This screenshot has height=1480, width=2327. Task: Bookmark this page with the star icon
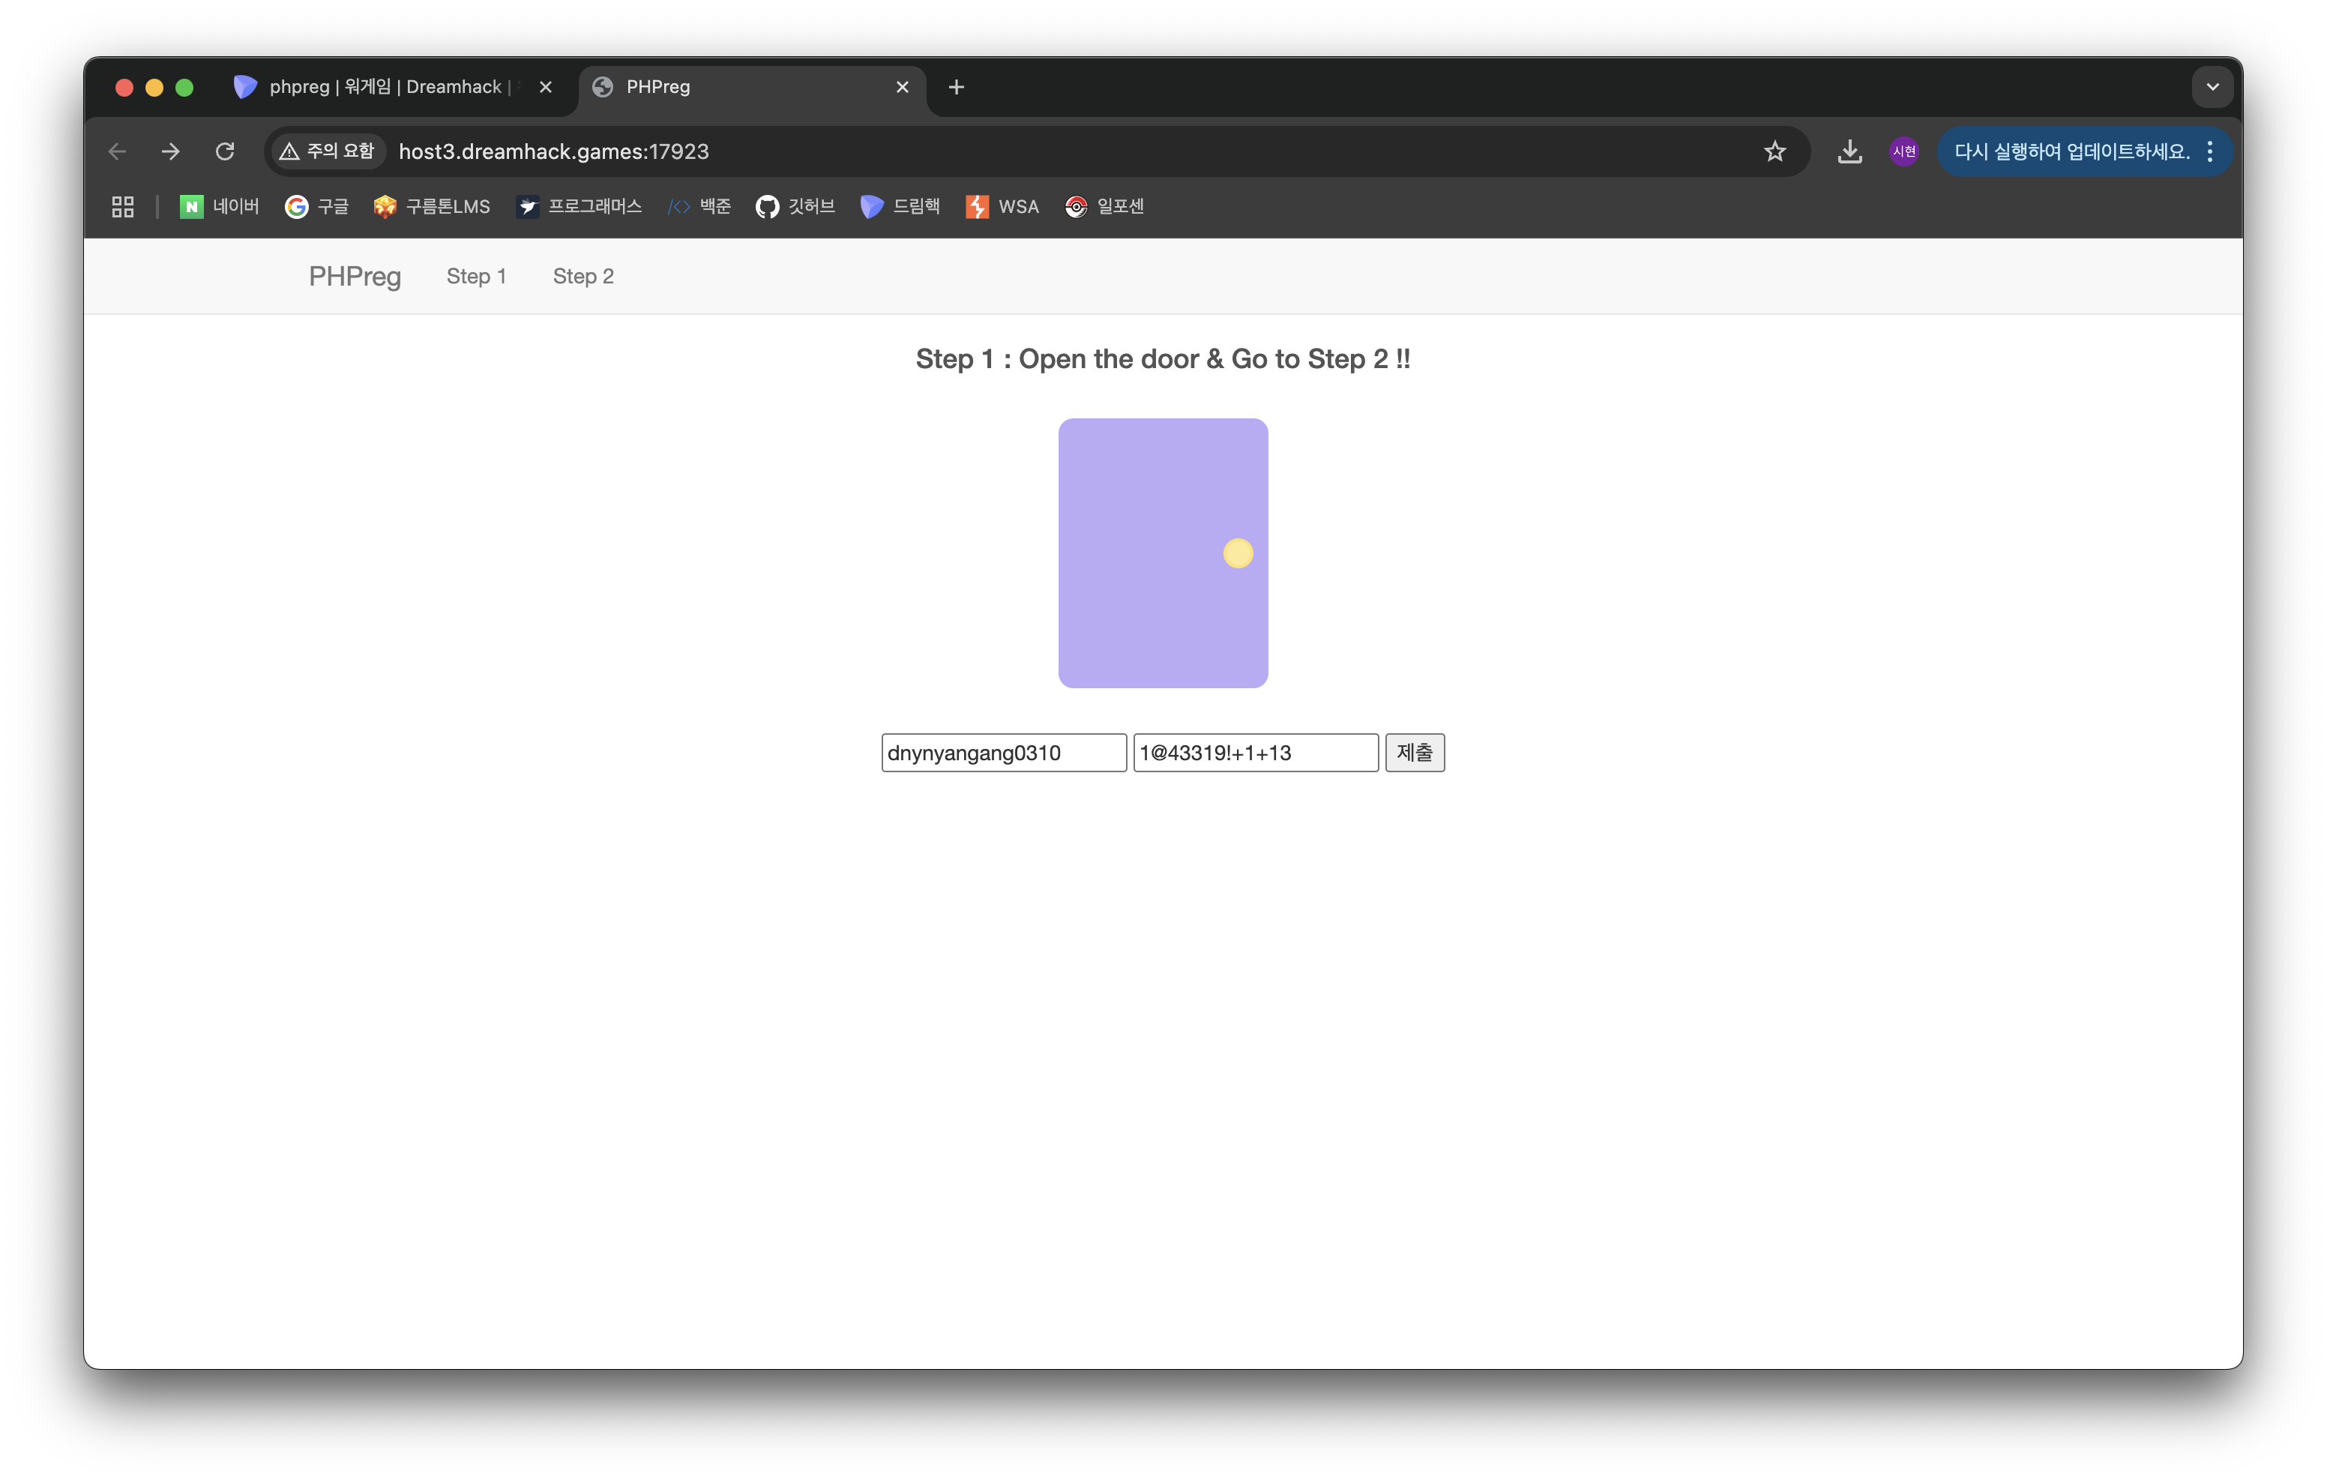click(x=1774, y=151)
